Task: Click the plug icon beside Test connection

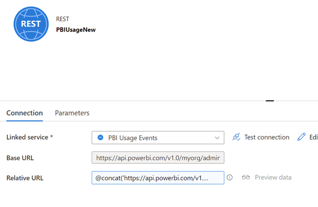Action: click(236, 137)
